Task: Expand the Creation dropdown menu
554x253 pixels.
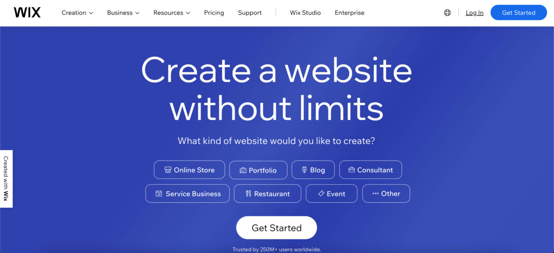Action: [78, 13]
